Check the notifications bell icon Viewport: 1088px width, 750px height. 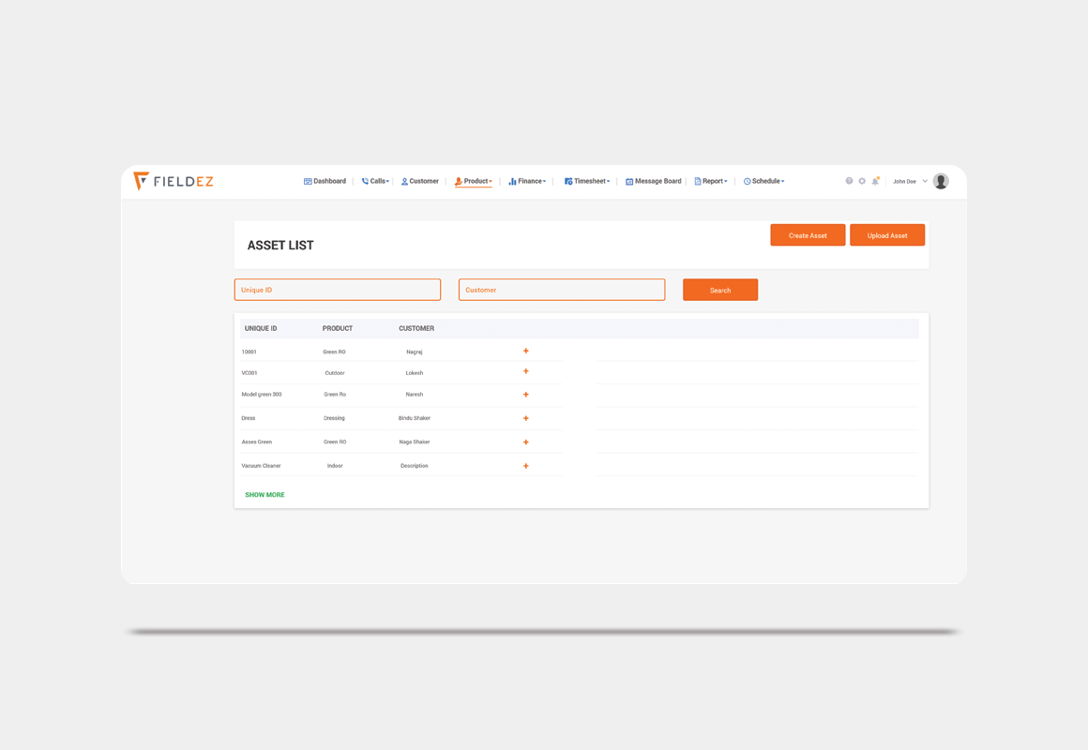(x=875, y=181)
